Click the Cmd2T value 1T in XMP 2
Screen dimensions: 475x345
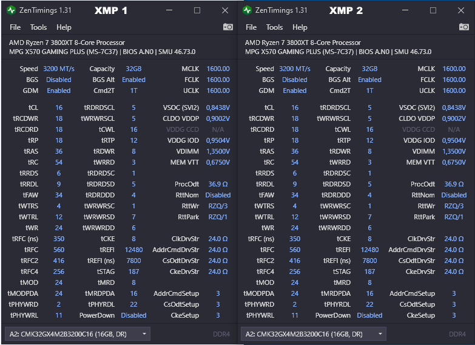[369, 91]
